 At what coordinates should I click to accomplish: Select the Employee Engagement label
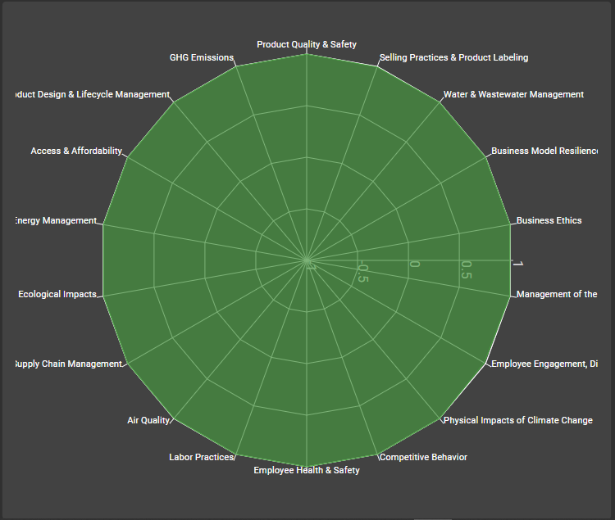click(544, 364)
